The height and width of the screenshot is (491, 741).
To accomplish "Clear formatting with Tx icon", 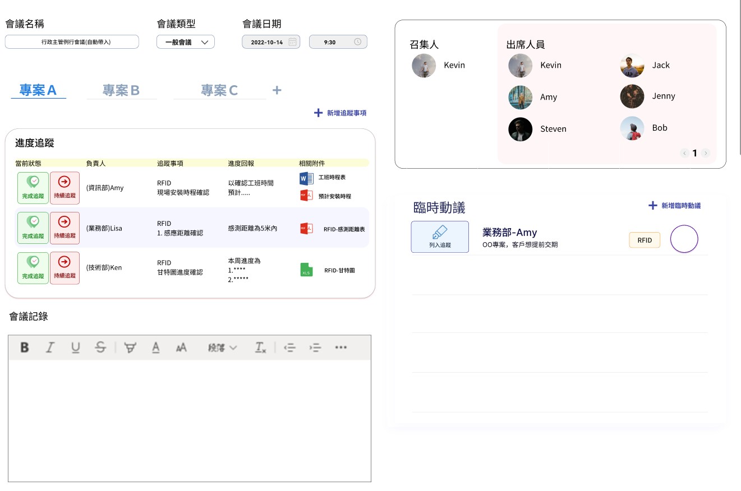I will pos(260,348).
